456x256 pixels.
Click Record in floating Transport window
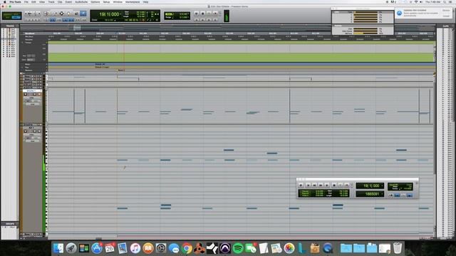click(347, 185)
